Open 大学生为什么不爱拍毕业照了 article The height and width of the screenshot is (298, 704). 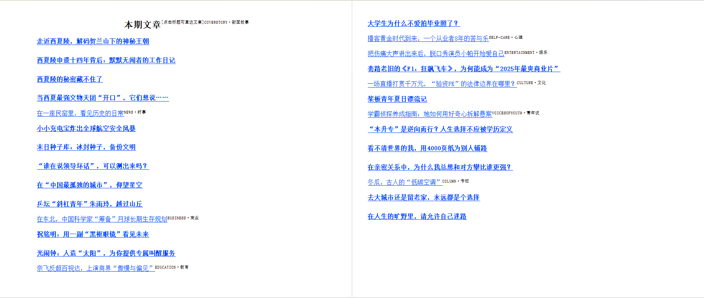[414, 24]
